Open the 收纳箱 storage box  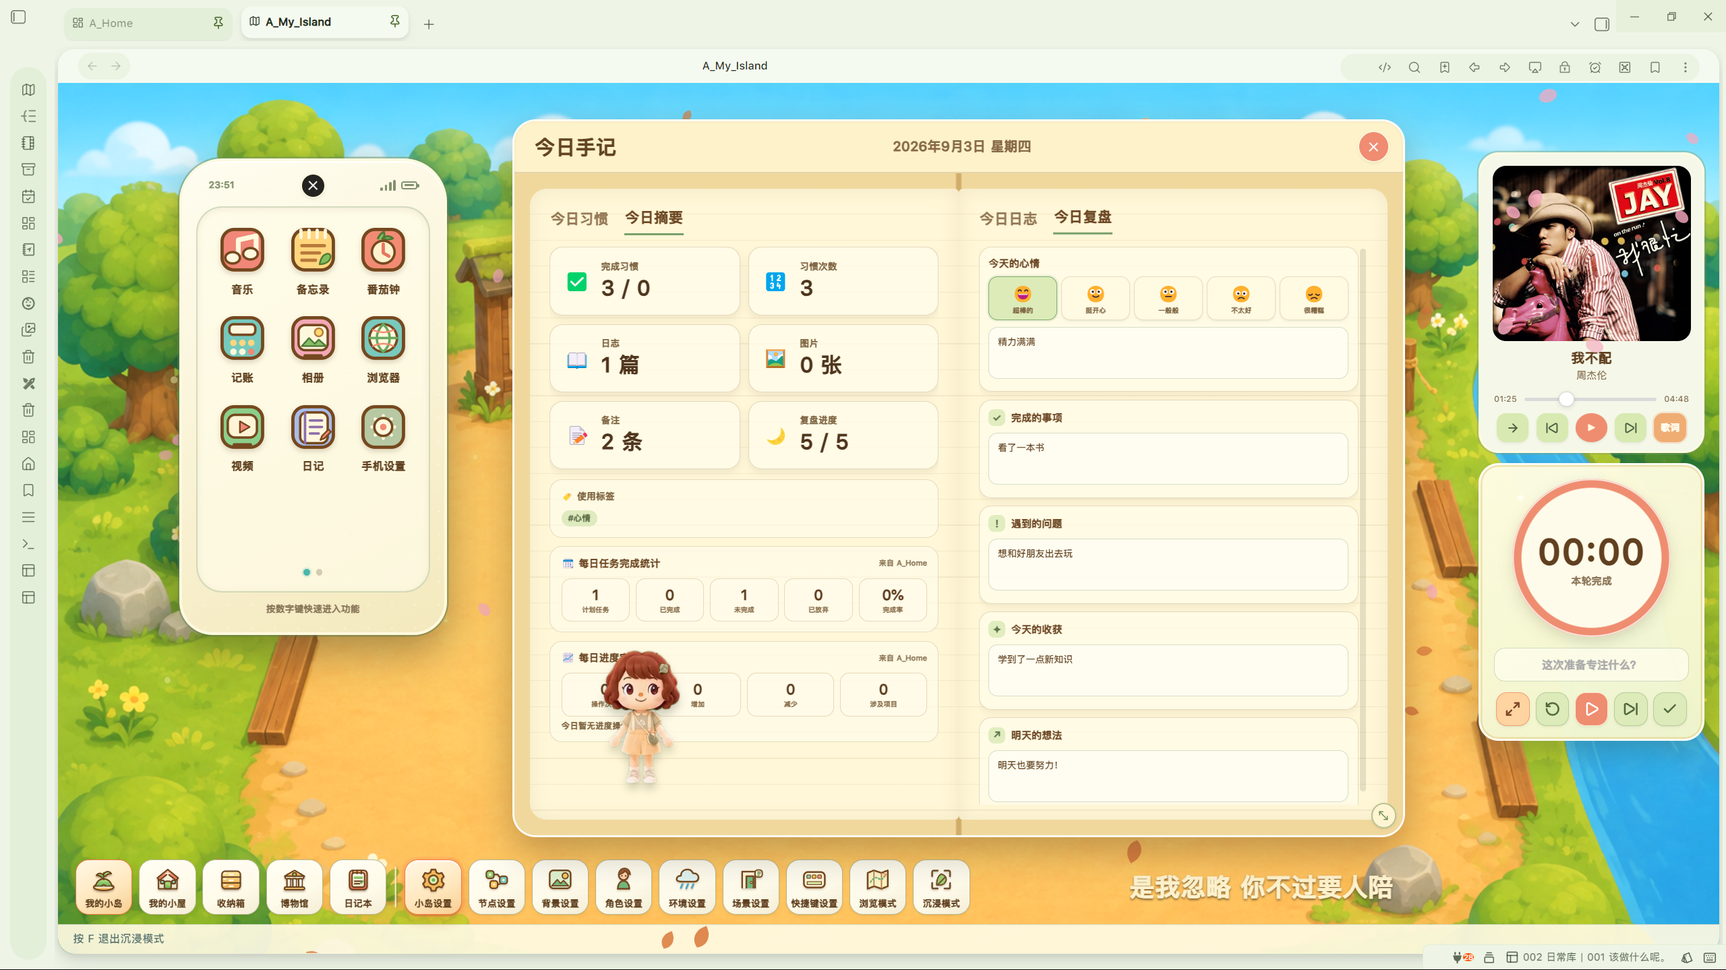tap(231, 887)
